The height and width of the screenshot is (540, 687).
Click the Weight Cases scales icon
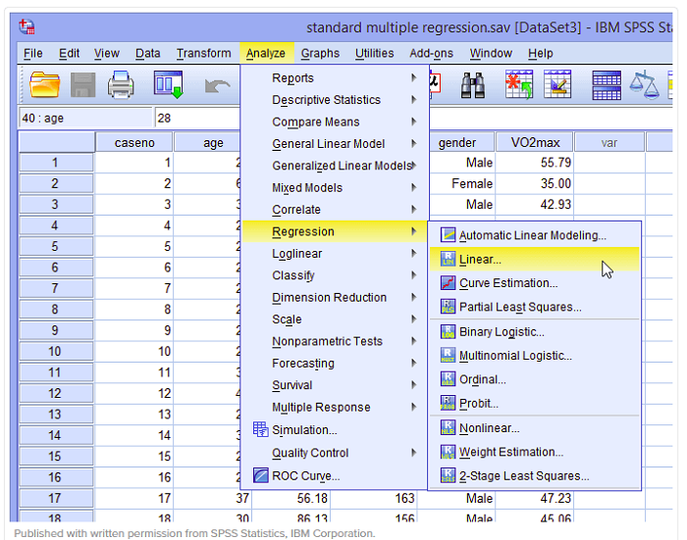pyautogui.click(x=644, y=85)
